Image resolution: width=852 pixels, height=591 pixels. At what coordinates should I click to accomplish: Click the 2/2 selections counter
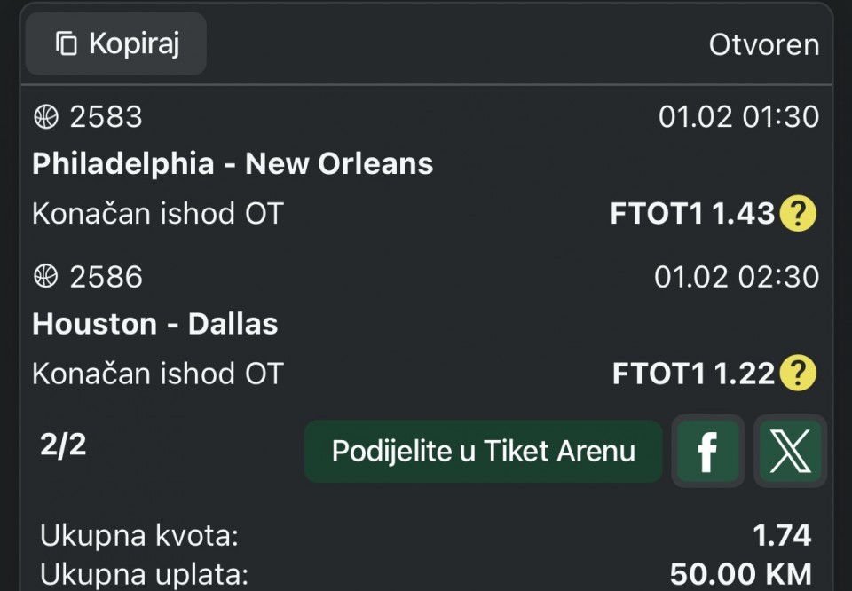tap(63, 445)
